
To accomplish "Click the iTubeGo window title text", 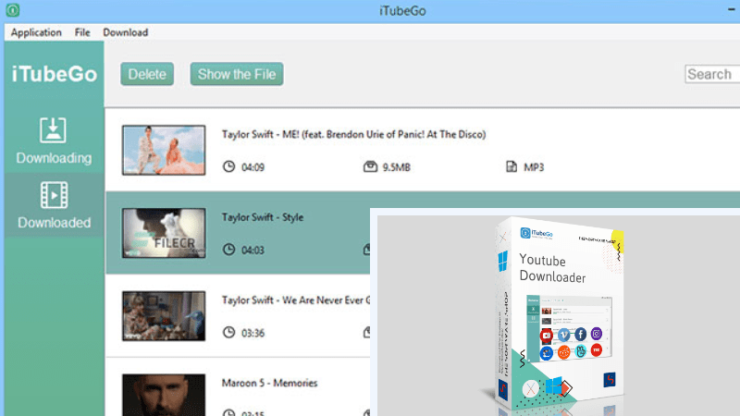I will (402, 11).
